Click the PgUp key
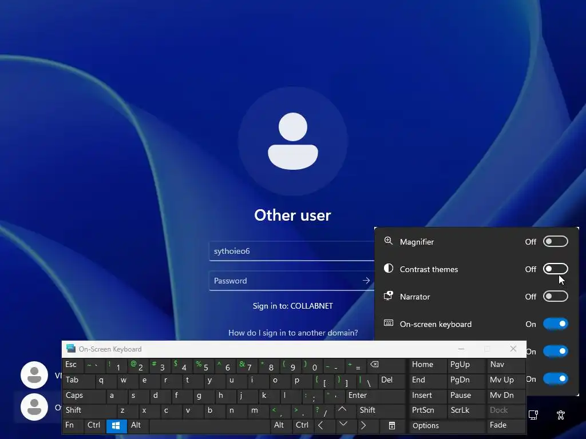This screenshot has width=586, height=439. click(467, 365)
